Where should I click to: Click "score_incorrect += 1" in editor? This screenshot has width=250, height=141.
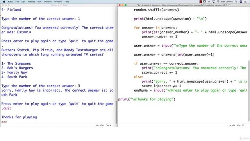pyautogui.click(x=161, y=86)
